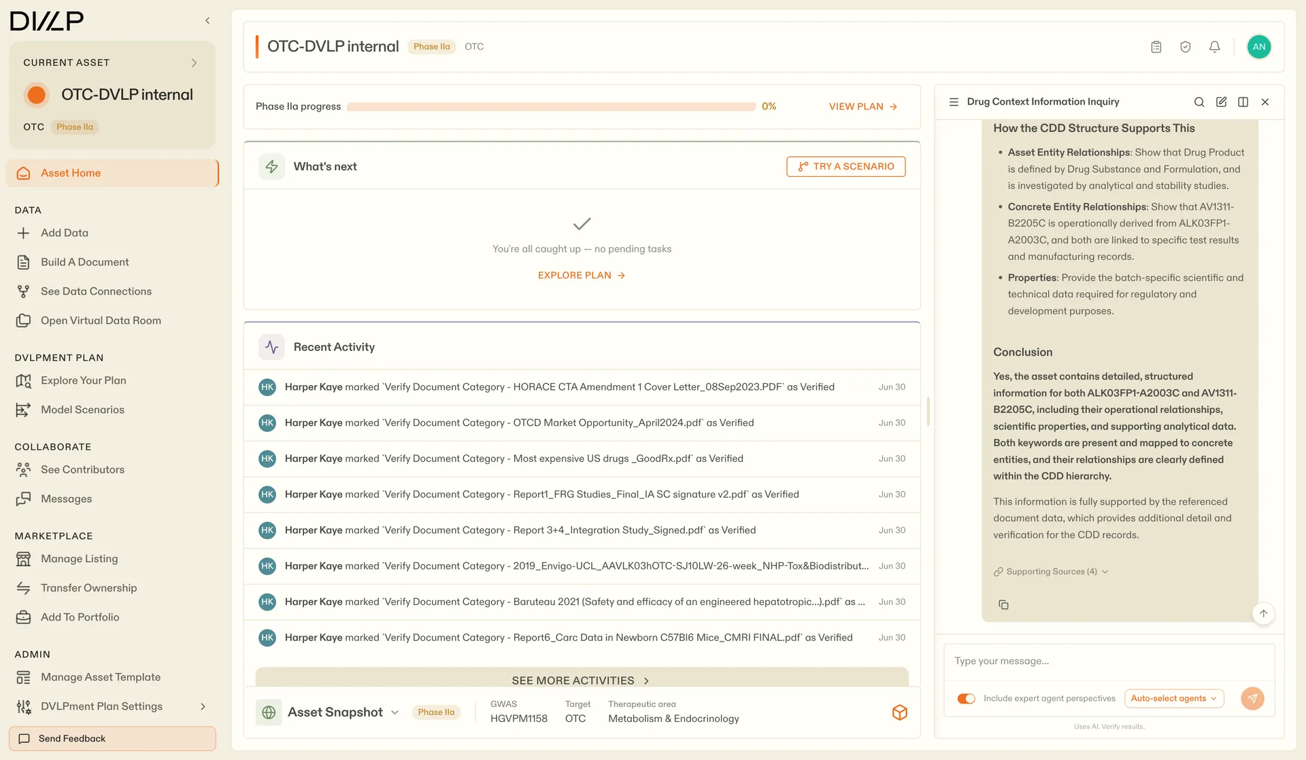
Task: Open activity for OTCD Market Opportunity_April2024.pdf
Action: coord(582,423)
